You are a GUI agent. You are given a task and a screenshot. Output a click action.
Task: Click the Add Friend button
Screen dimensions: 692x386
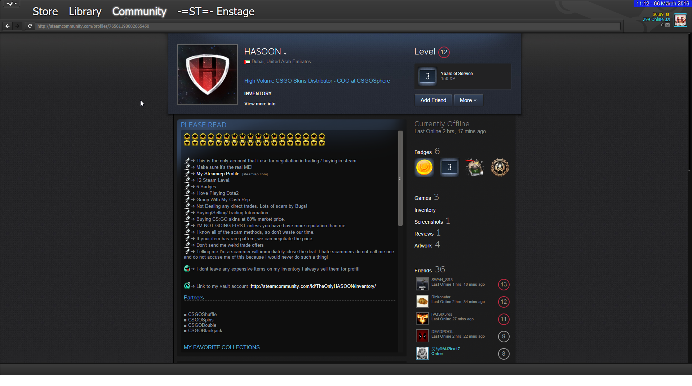click(433, 100)
